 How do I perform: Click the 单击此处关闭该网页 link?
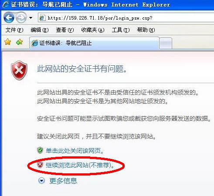point(75,151)
